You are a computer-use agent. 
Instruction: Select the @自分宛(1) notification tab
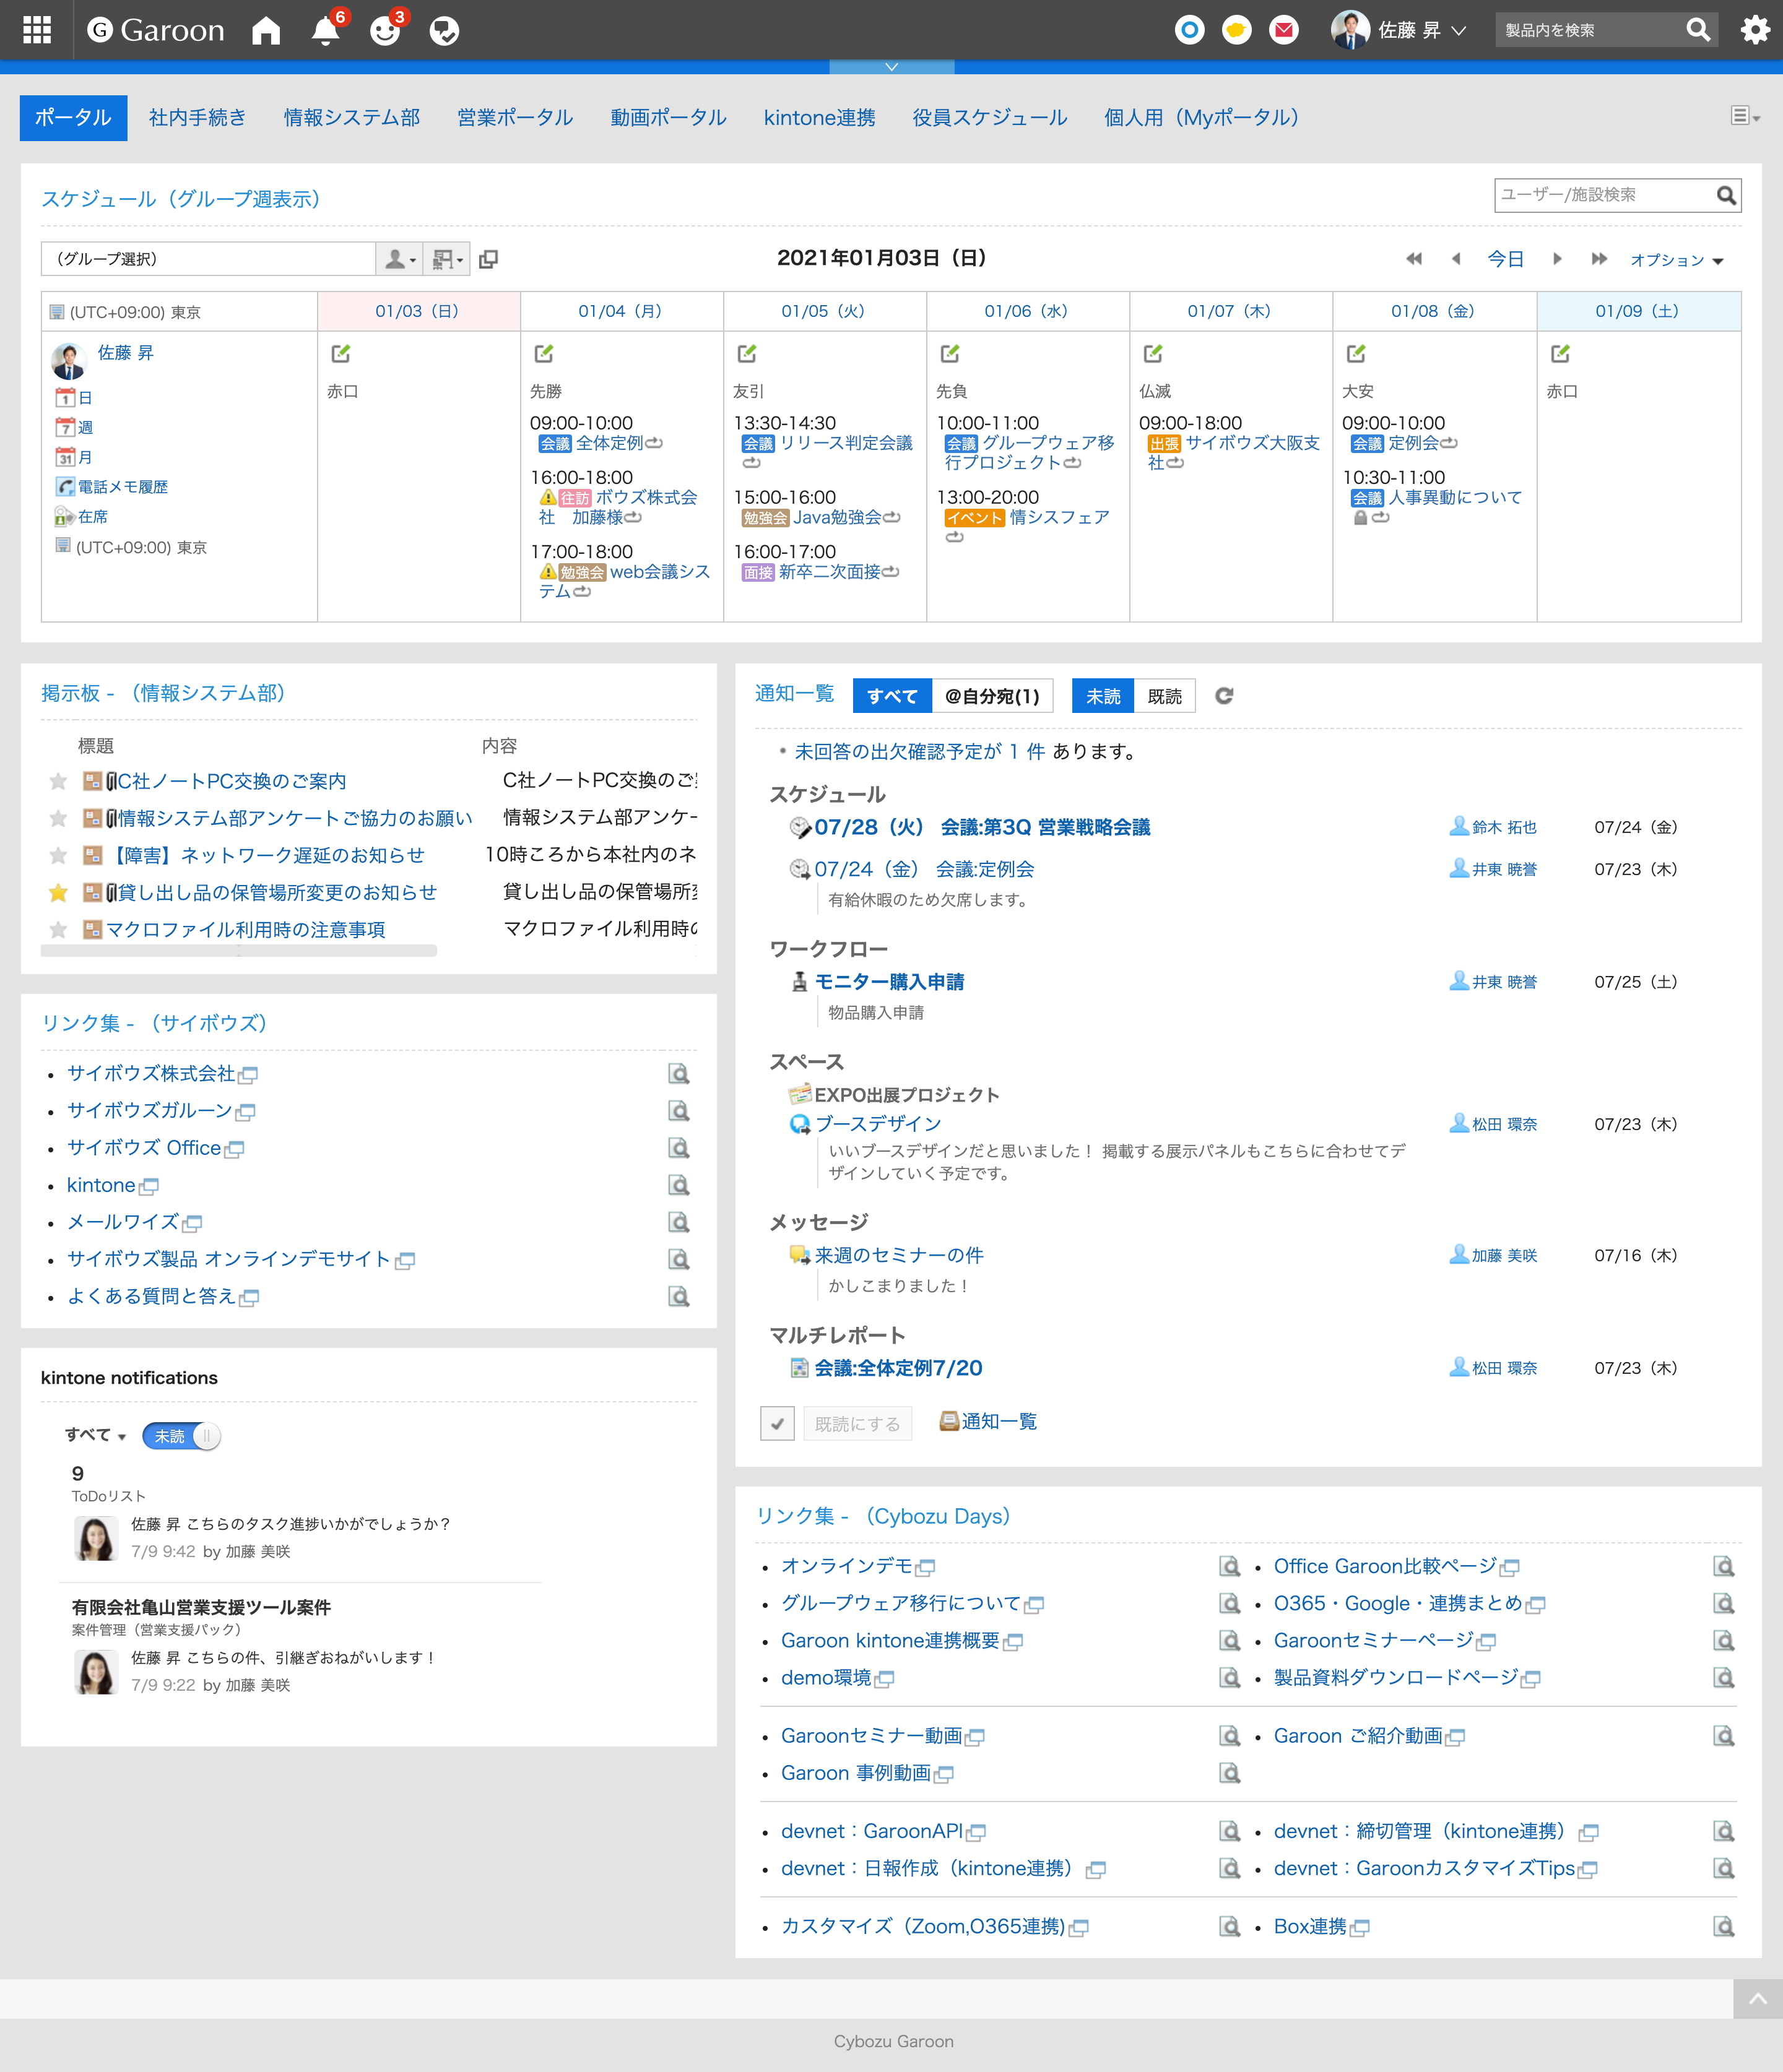[x=992, y=696]
